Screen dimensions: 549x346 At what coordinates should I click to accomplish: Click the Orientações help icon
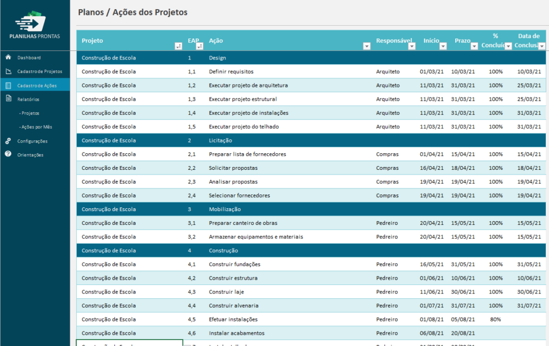click(x=8, y=154)
